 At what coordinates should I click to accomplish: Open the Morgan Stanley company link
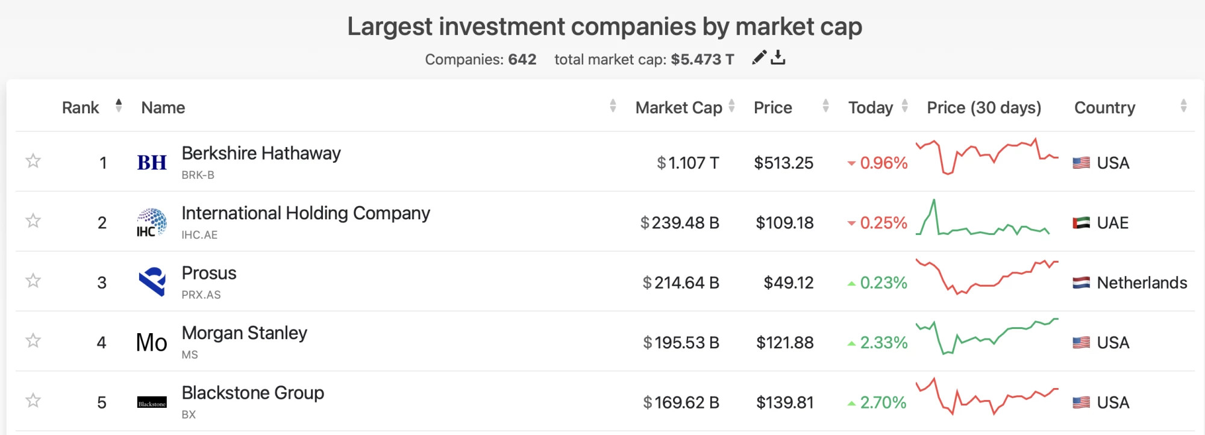(245, 333)
